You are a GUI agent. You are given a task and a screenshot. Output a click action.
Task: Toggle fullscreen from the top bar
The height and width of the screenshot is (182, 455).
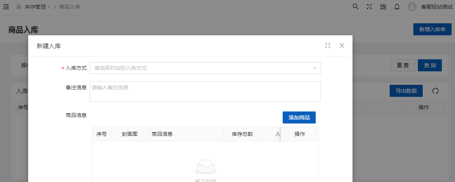tap(369, 7)
